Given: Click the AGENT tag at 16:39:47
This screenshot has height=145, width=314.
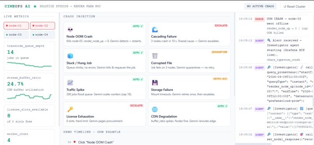Looking at the screenshot, I should (x=259, y=109).
